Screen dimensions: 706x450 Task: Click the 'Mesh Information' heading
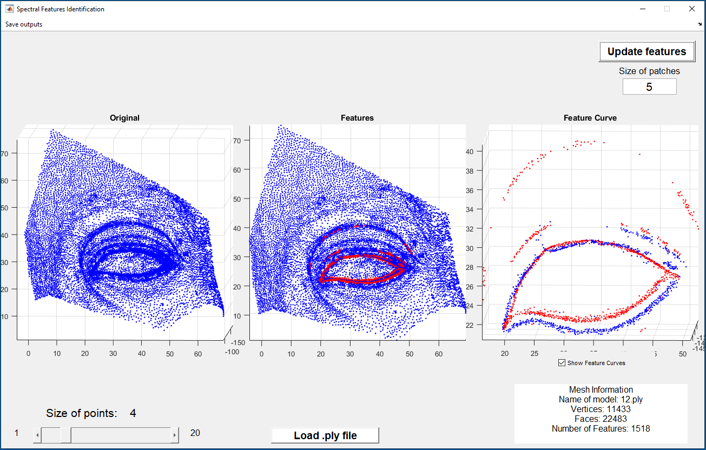pyautogui.click(x=601, y=390)
